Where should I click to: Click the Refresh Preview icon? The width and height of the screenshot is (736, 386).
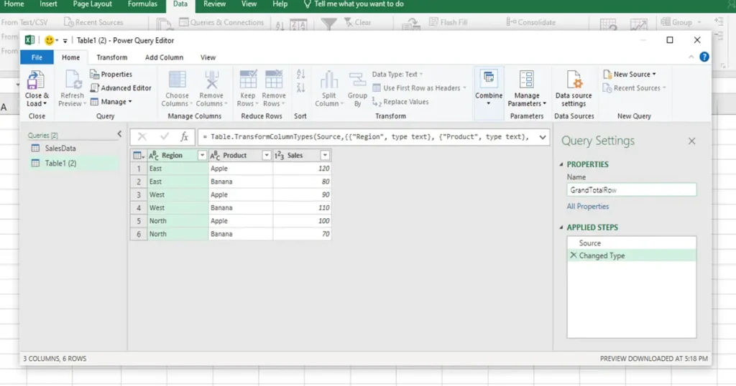pos(73,80)
